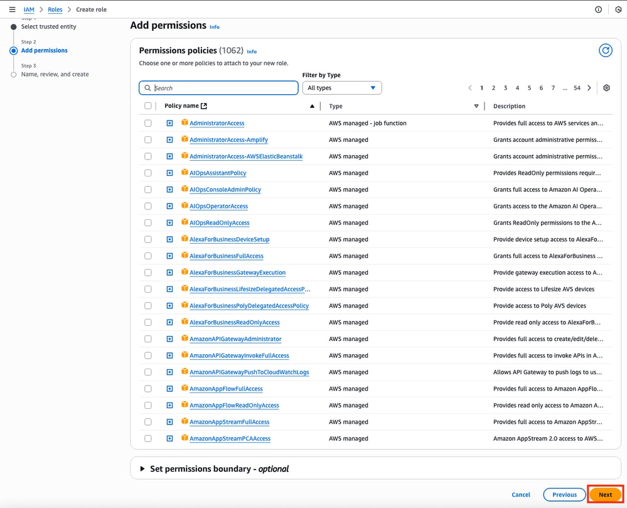The height and width of the screenshot is (508, 627).
Task: Open the hamburger navigation menu
Action: pos(13,9)
